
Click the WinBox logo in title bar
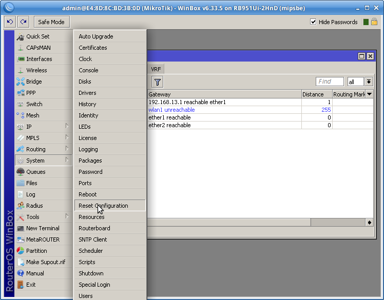[9, 8]
